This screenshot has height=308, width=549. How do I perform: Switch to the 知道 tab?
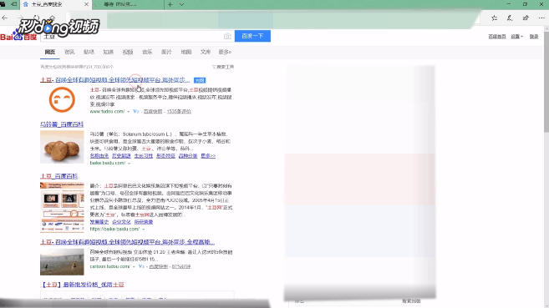pyautogui.click(x=108, y=52)
